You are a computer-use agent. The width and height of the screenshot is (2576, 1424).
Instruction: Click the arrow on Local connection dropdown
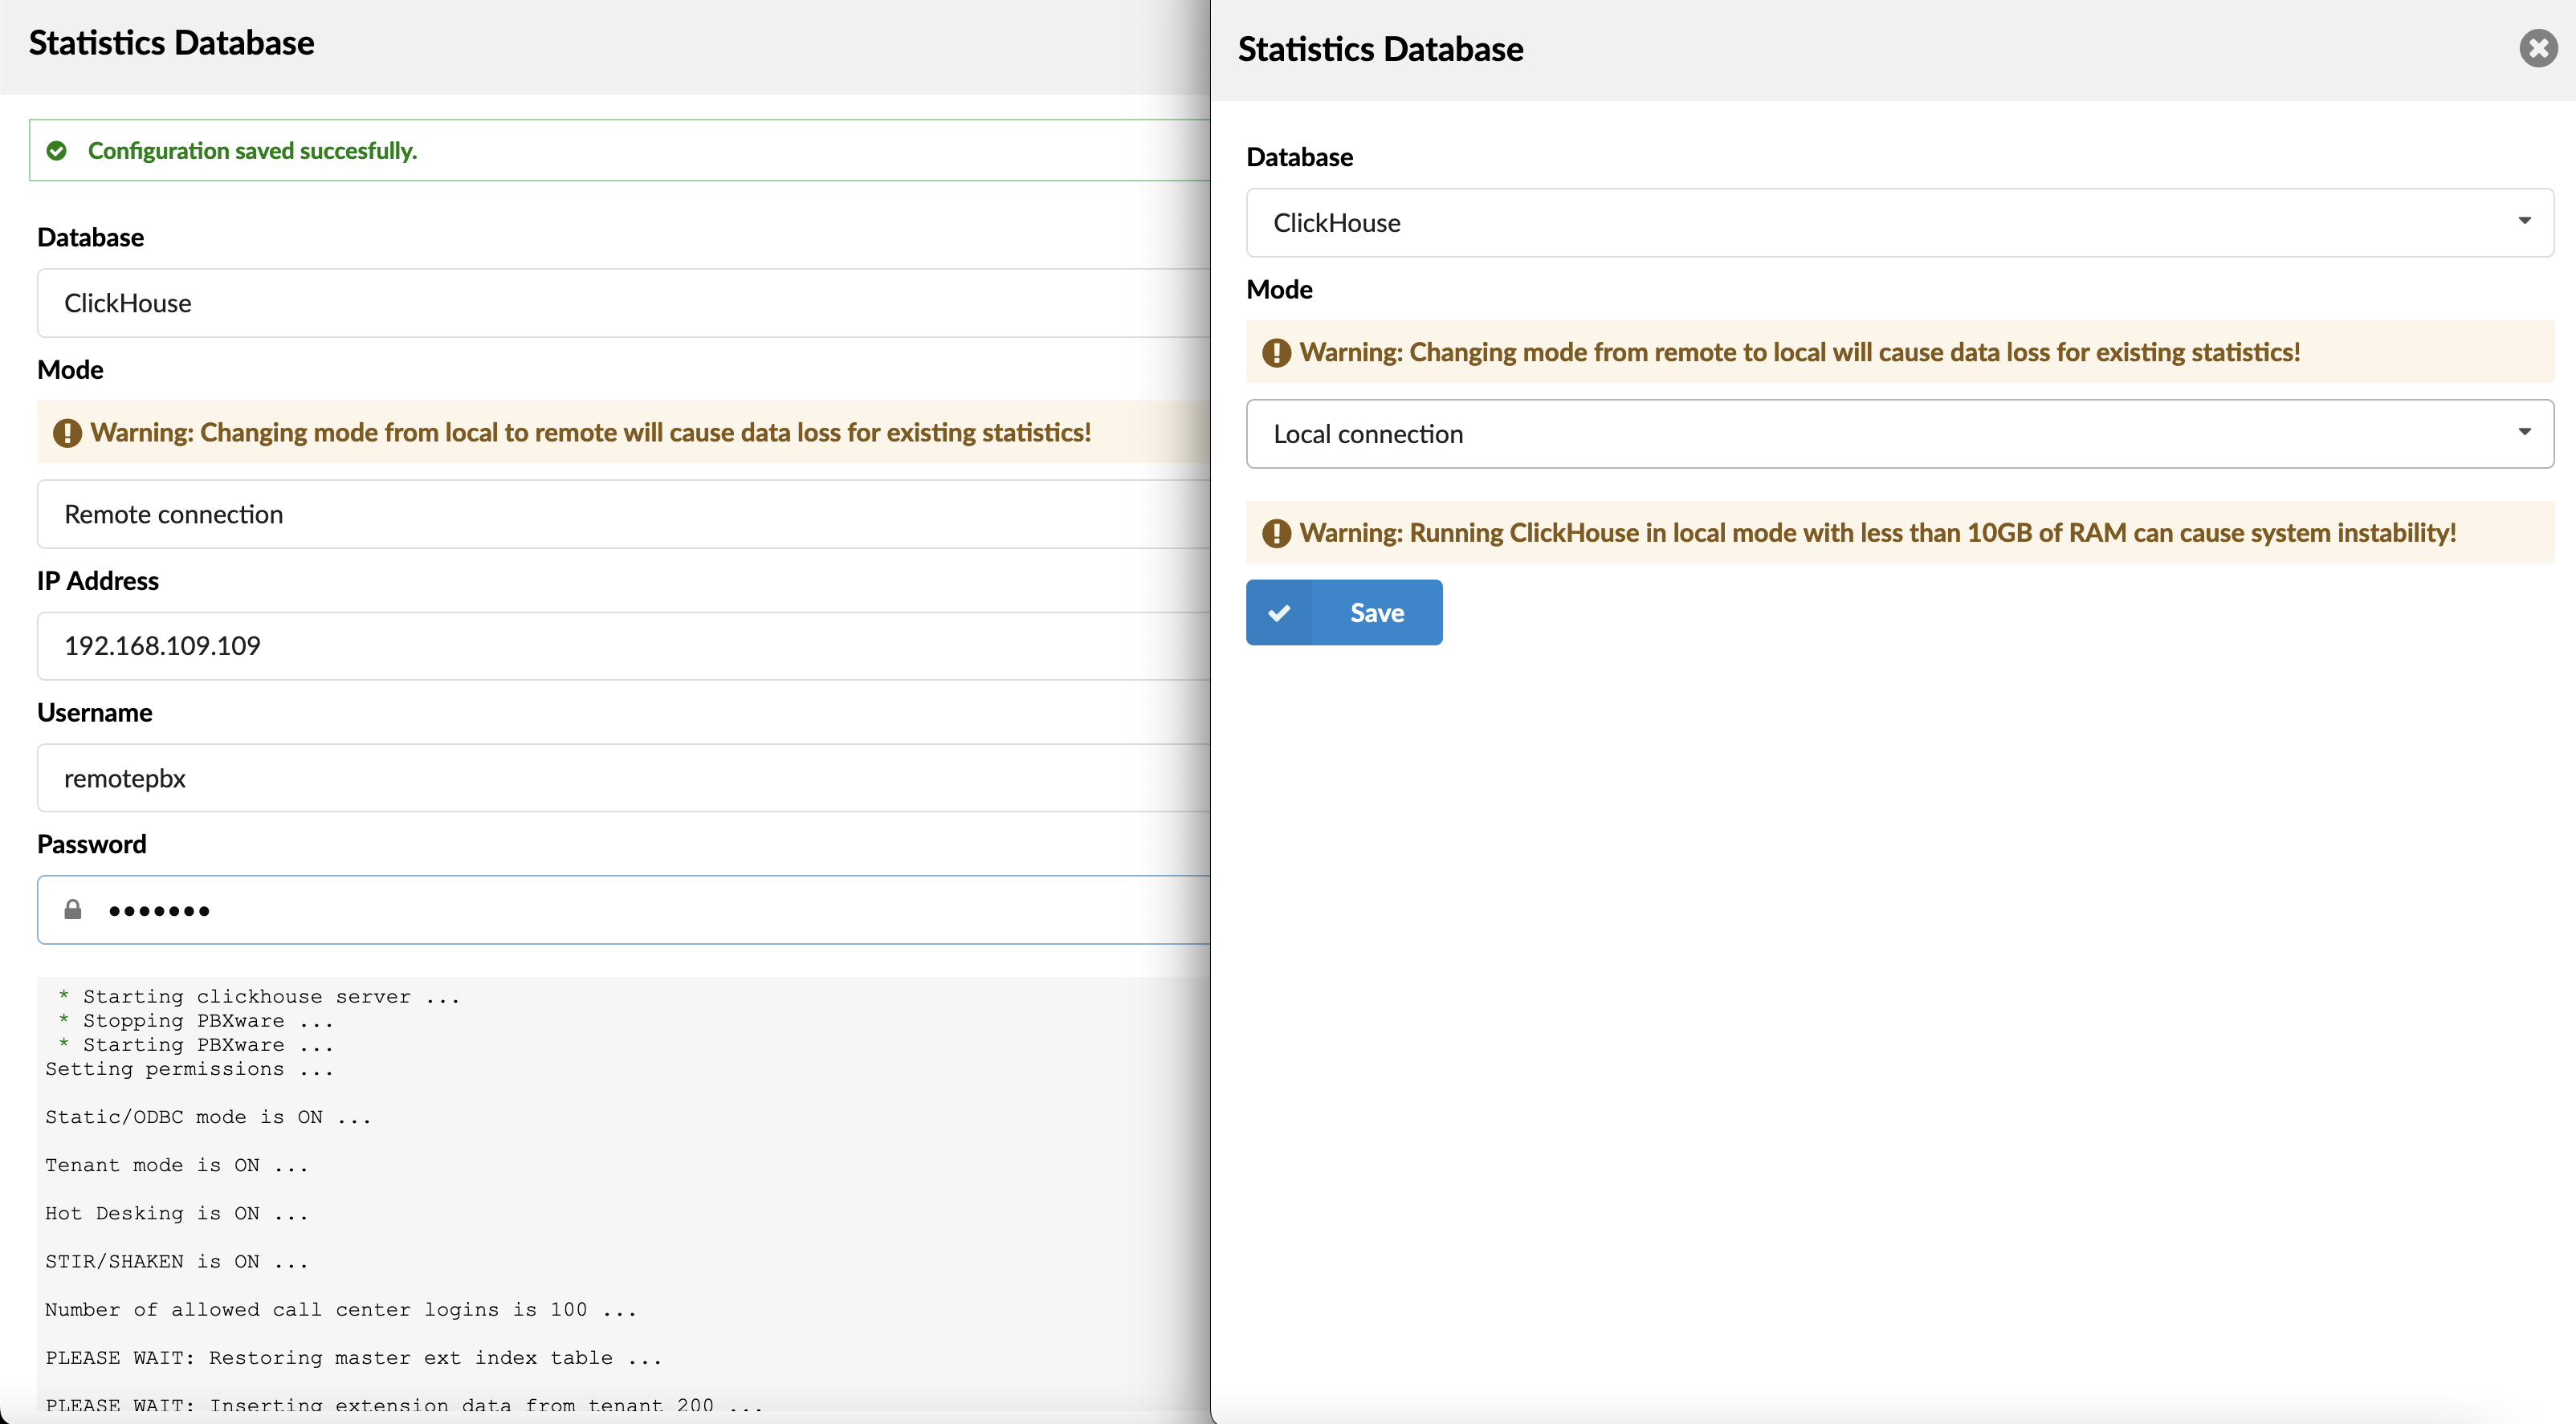click(x=2524, y=432)
